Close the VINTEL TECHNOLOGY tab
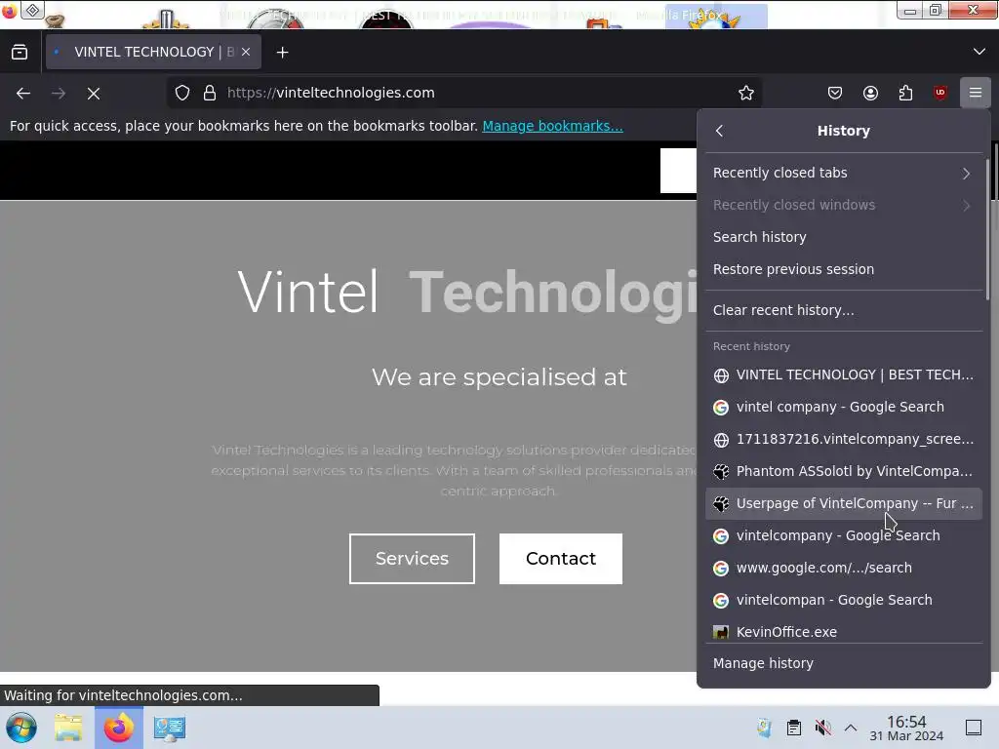Screen dimensions: 999x749 (246, 53)
